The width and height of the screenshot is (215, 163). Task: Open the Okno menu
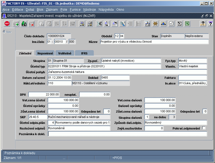[x=120, y=10]
